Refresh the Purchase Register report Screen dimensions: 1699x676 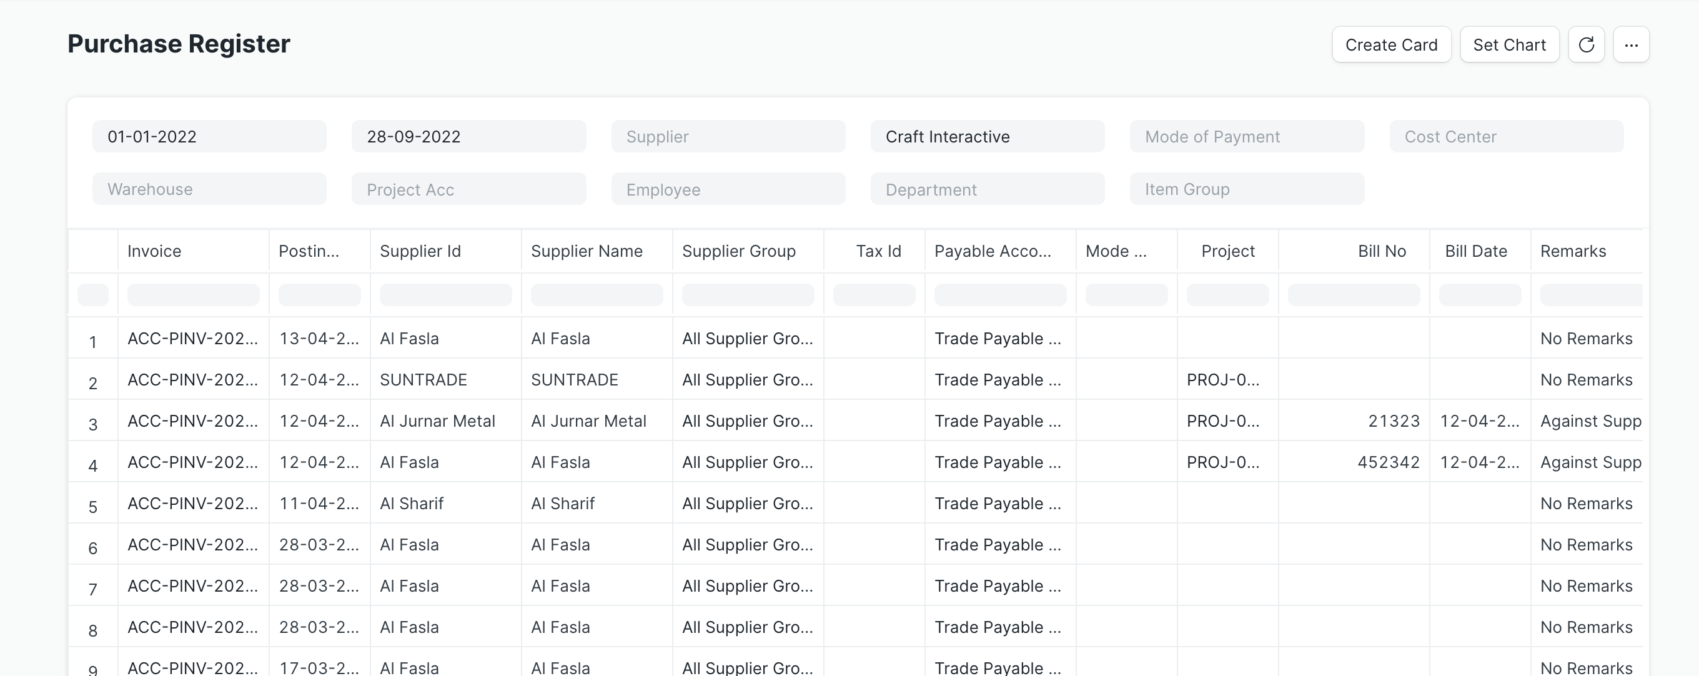tap(1587, 44)
